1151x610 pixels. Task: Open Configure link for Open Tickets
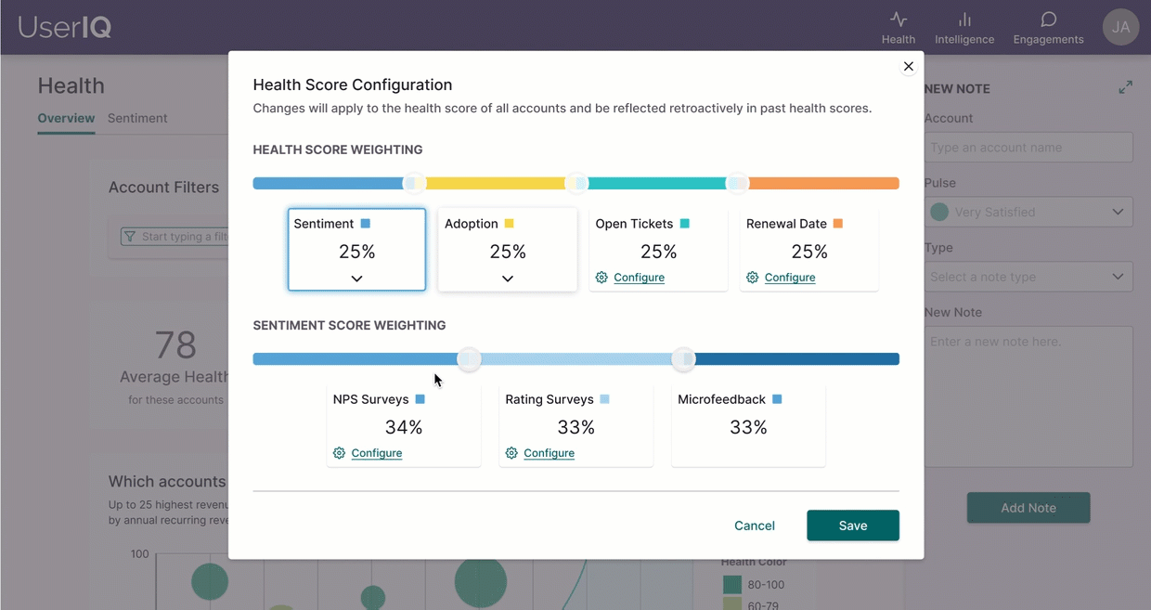pos(639,278)
